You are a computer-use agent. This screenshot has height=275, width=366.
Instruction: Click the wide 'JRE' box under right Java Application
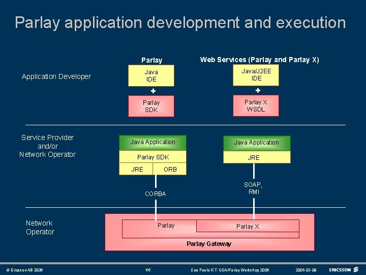point(257,157)
